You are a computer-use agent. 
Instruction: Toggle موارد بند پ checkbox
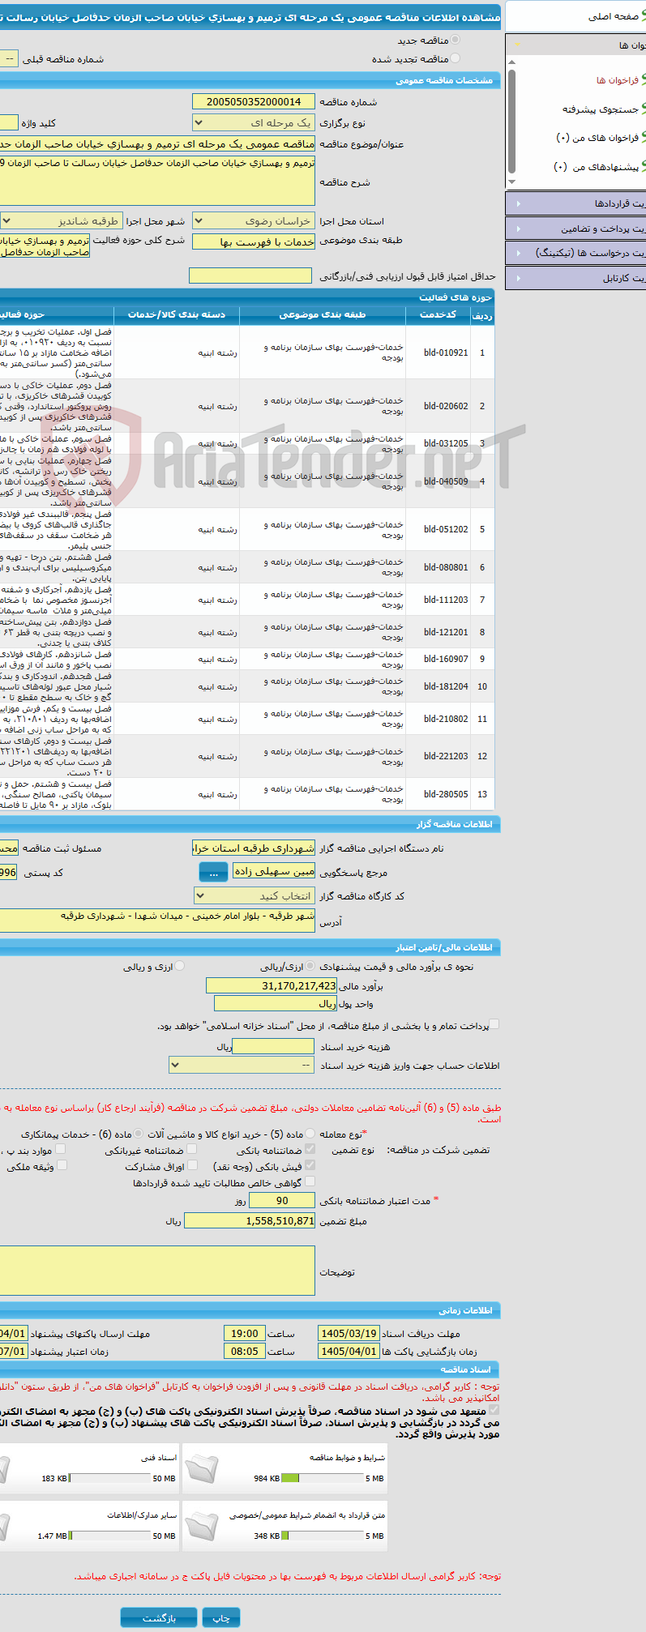60,1149
